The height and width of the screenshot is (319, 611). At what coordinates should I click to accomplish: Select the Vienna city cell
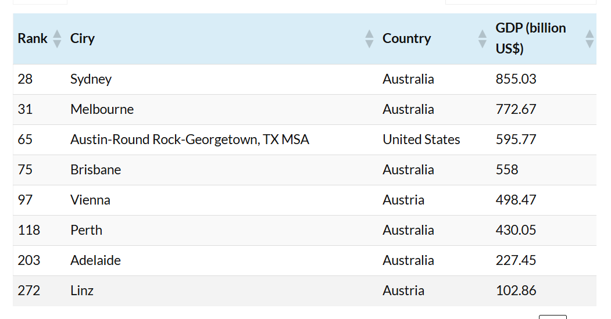pos(90,200)
